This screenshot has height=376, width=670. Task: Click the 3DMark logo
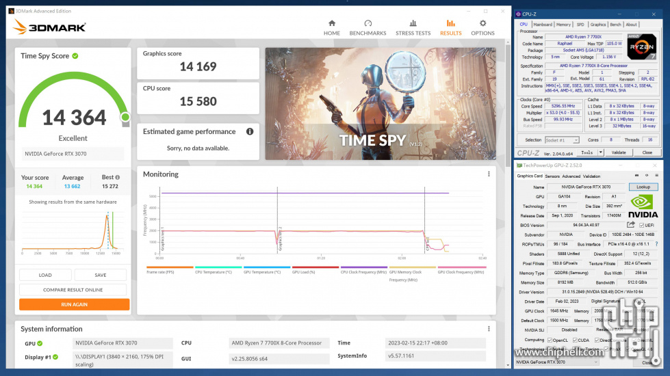coord(49,27)
